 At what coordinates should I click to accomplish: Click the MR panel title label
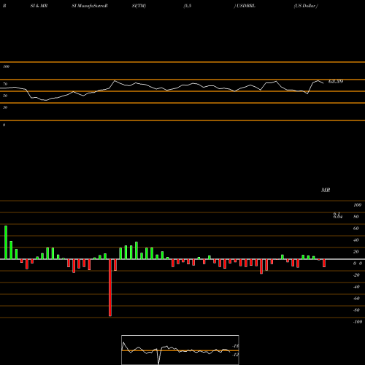326,190
